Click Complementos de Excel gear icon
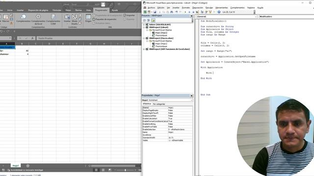Viewport: 314px width, 176px height. [38, 17]
